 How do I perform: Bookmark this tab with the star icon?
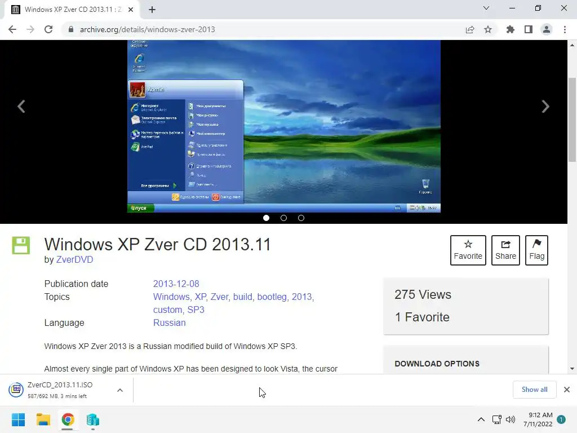coord(488,29)
